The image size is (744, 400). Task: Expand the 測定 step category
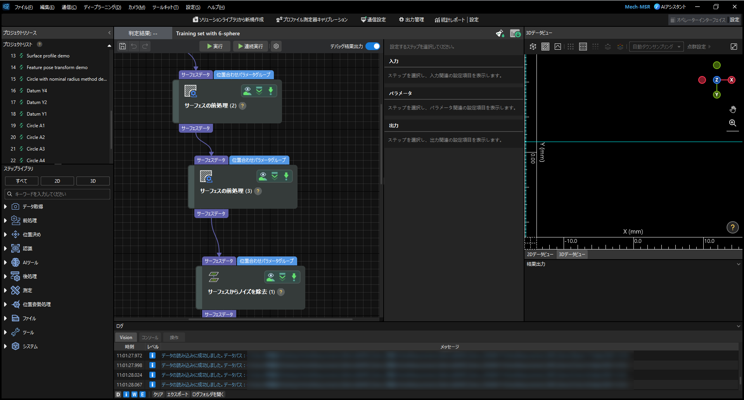coord(5,290)
